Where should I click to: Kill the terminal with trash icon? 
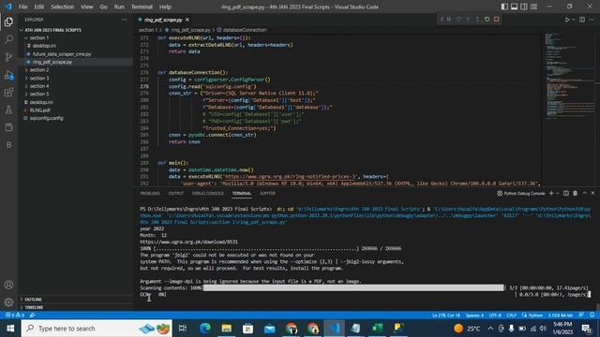tap(575, 194)
